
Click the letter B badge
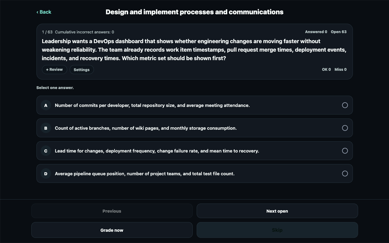coord(46,128)
